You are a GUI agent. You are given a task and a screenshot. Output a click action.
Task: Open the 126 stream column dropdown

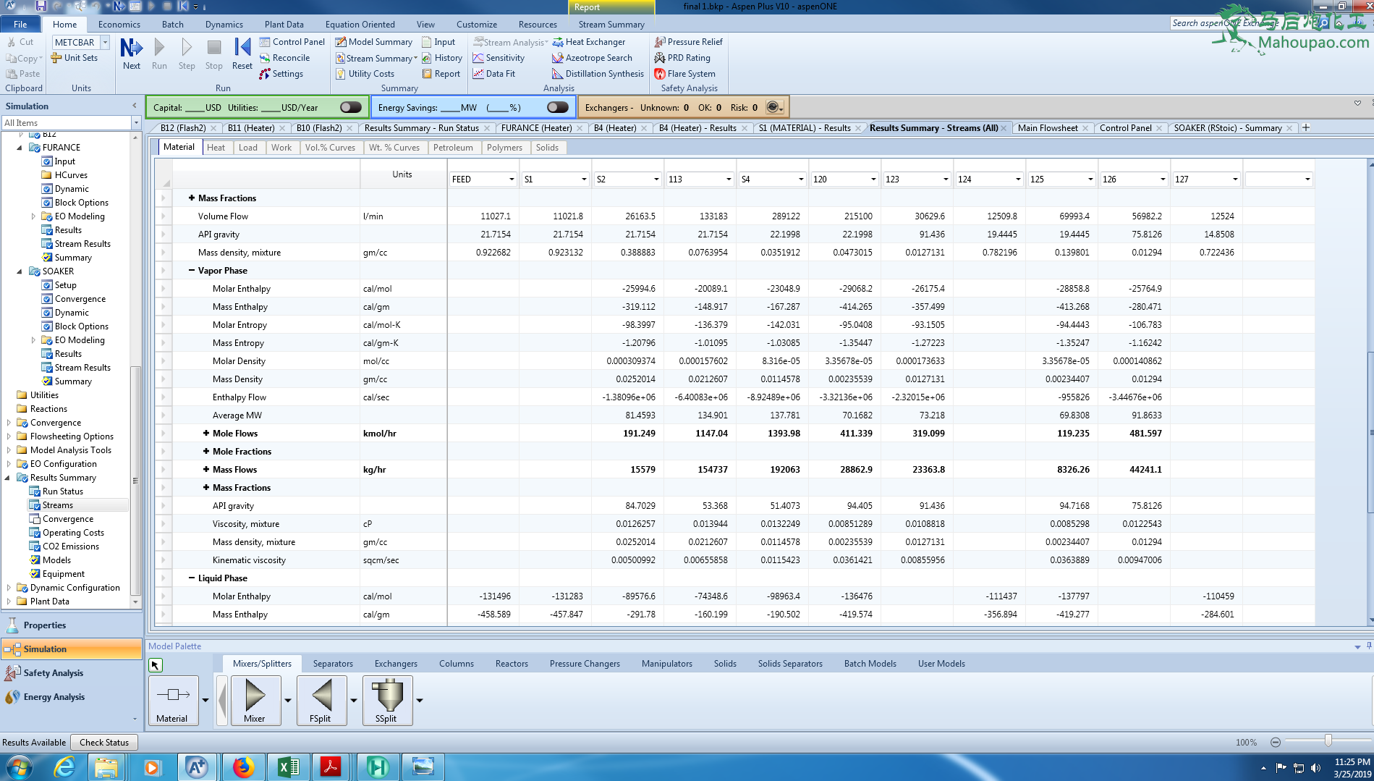click(x=1163, y=180)
